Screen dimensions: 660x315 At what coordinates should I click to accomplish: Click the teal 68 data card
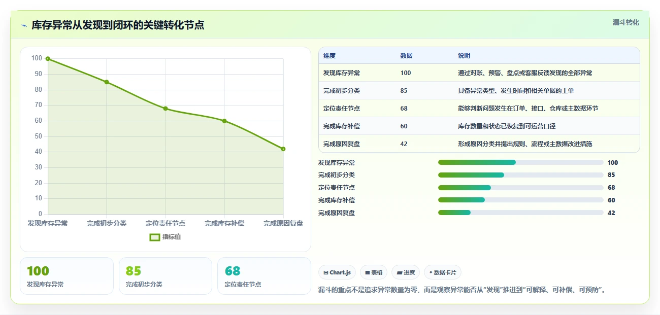[264, 276]
